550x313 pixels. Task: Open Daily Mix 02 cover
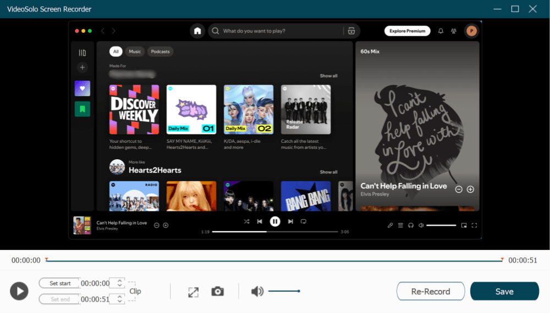[x=249, y=110]
